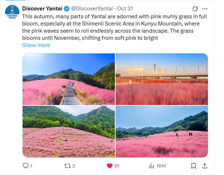Screen dimensions: 224x175
Task: Click the blue verified checkmark badge
Action: [x=66, y=9]
